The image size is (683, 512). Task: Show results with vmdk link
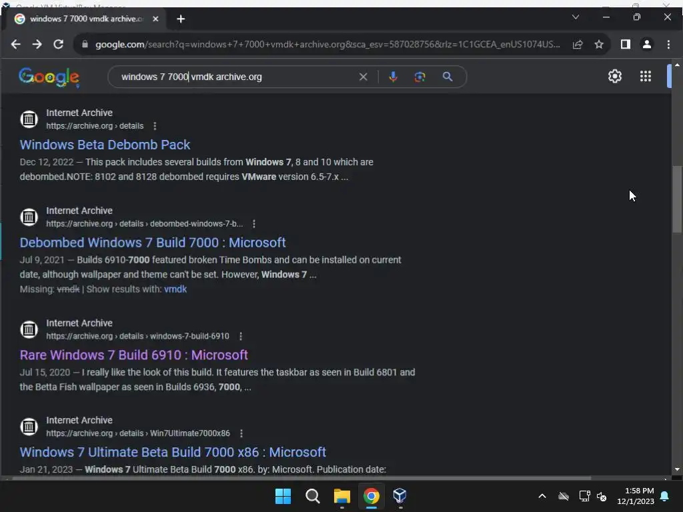(175, 289)
